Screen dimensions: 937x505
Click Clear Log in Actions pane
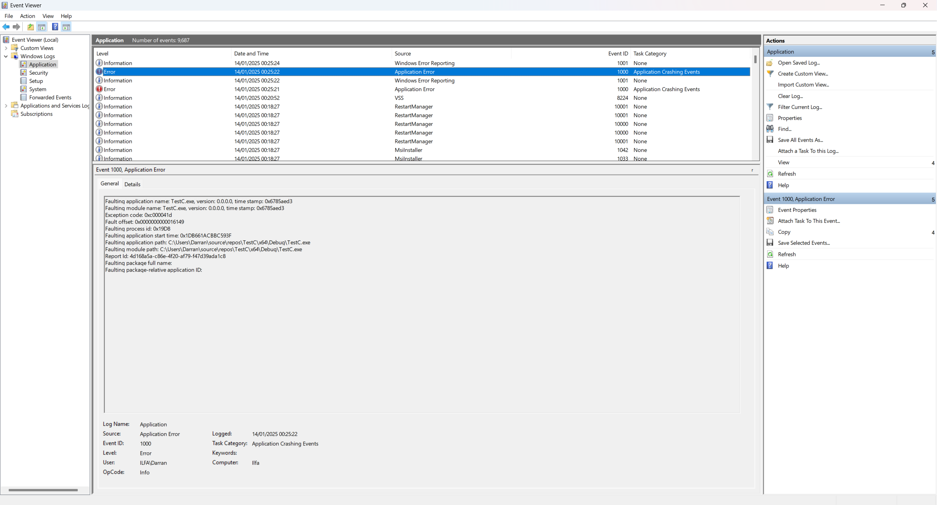[x=790, y=96]
